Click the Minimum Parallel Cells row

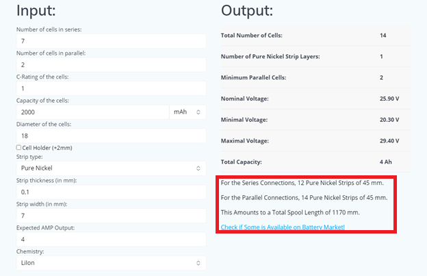tap(313, 77)
